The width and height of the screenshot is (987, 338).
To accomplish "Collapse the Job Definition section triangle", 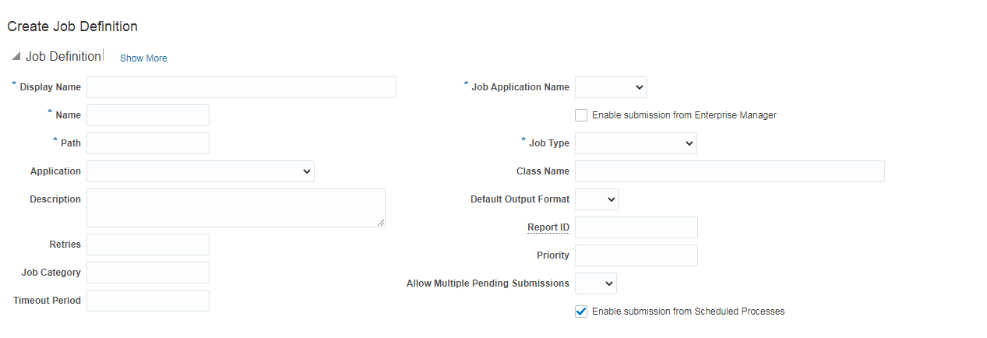I will point(16,57).
